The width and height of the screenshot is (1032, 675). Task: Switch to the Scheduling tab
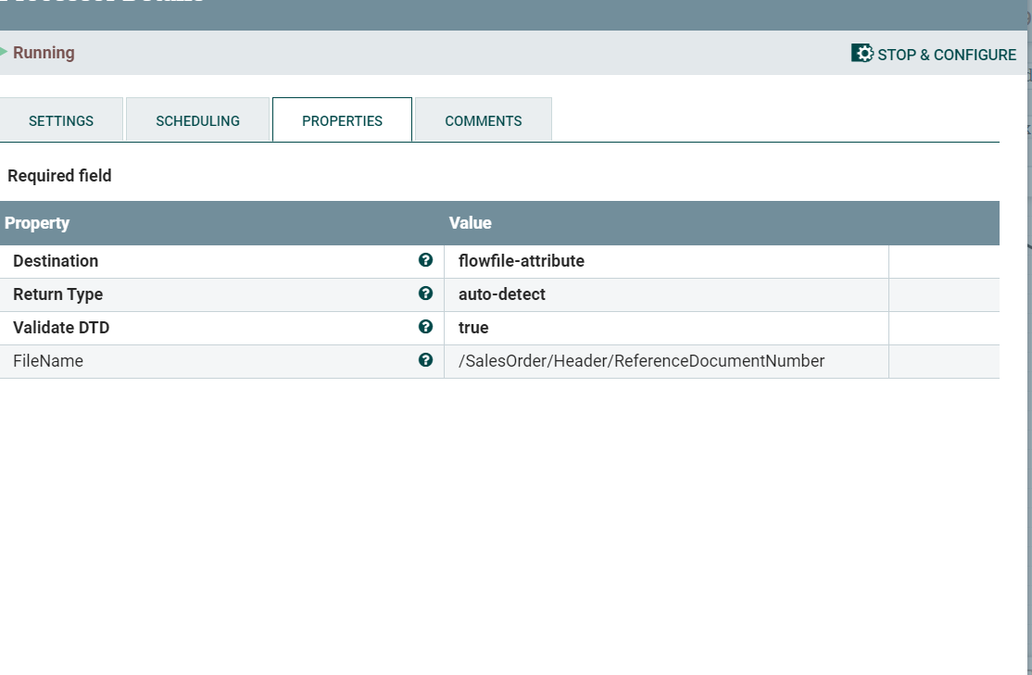click(197, 120)
